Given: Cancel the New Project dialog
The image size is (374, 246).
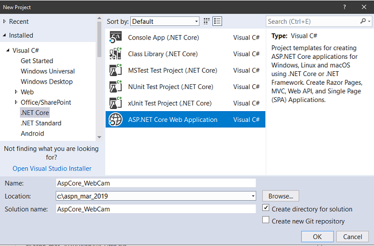Looking at the screenshot, I should [352, 236].
